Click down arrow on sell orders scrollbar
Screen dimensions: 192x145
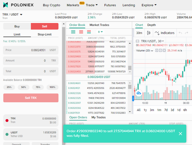pos(130,72)
